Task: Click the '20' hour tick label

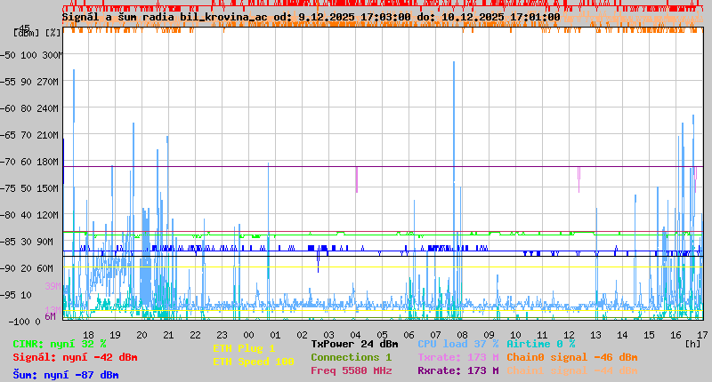Action: [x=142, y=335]
